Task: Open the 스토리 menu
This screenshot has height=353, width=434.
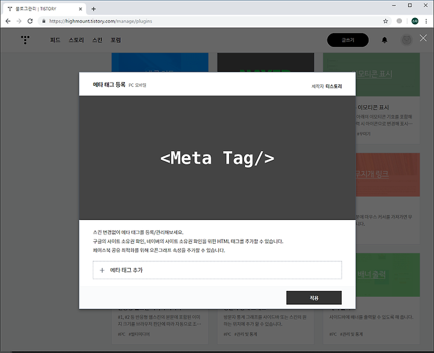Action: tap(76, 40)
